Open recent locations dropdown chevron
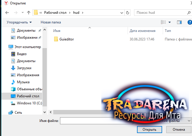Image resolution: width=192 pixels, height=136 pixels. (23, 12)
